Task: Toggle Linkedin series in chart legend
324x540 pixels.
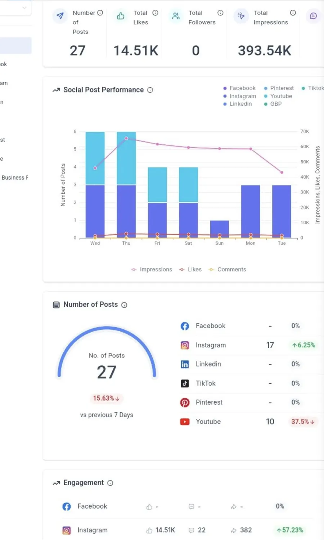Action: (x=238, y=104)
